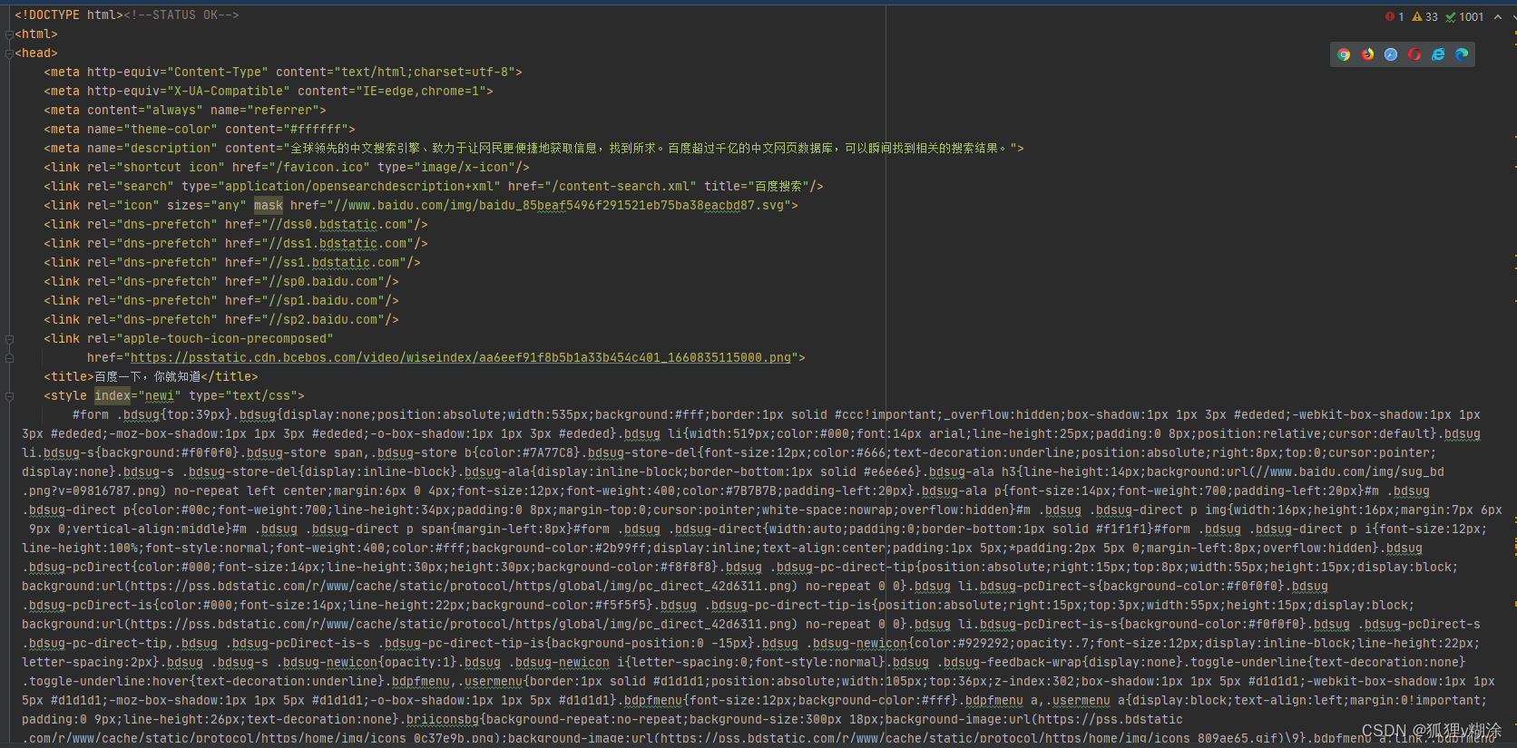
Task: Open page in Microsoft Edge
Action: pyautogui.click(x=1462, y=54)
